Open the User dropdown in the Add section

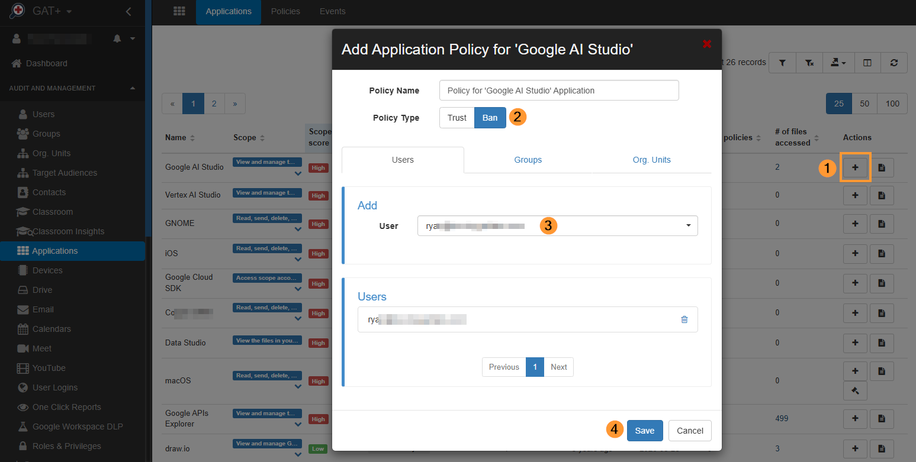557,225
